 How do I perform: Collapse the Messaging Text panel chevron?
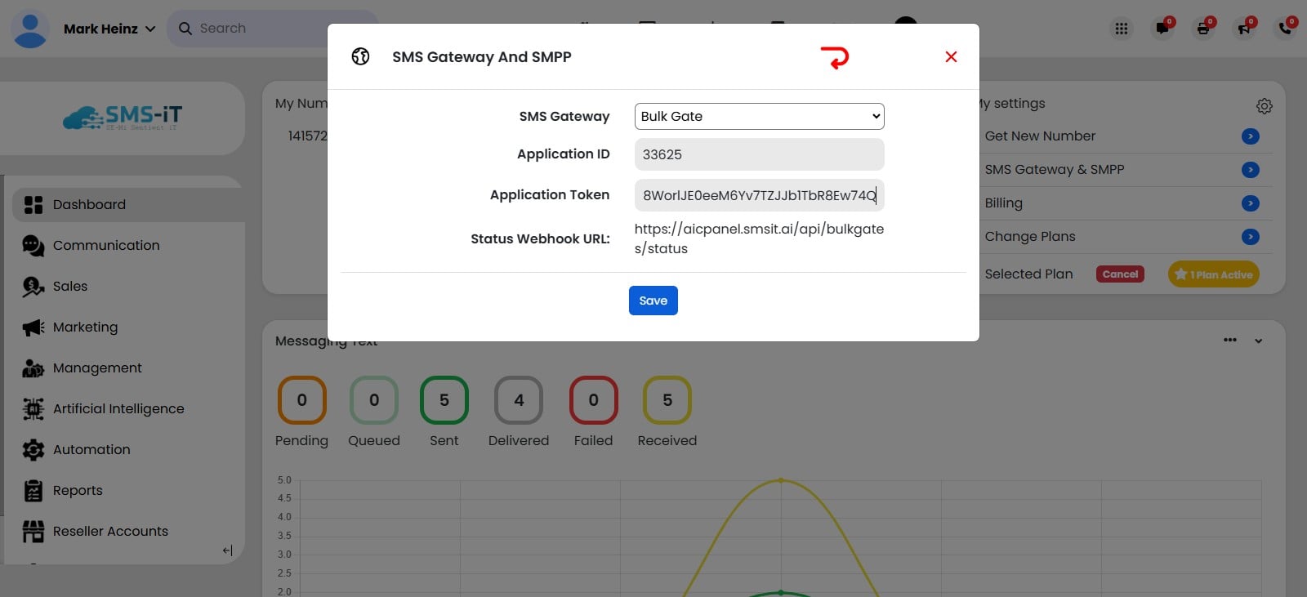click(x=1259, y=341)
